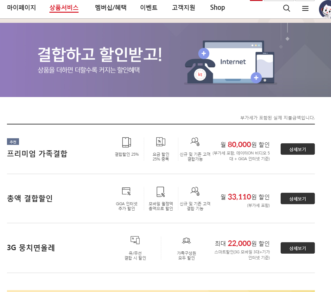View details for 프리미엄 가족결합

(297, 149)
